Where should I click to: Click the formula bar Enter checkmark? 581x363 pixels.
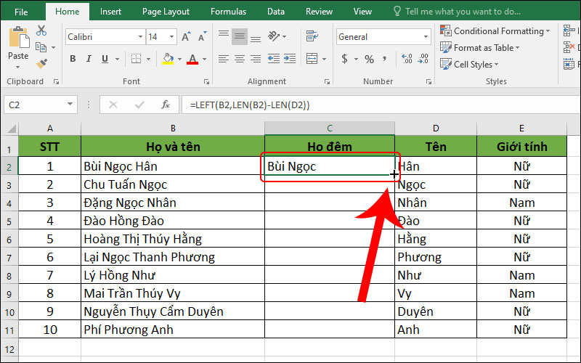tap(139, 105)
